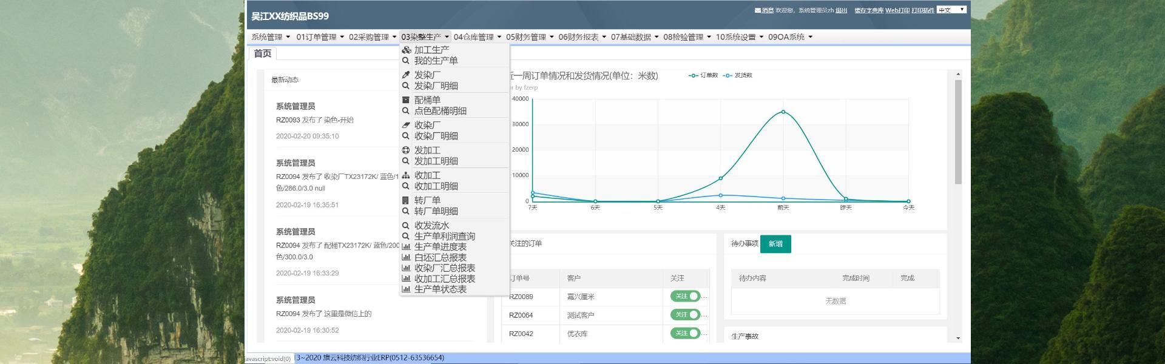Click the bar chart icon beside 白坯汇总报表

(406, 258)
